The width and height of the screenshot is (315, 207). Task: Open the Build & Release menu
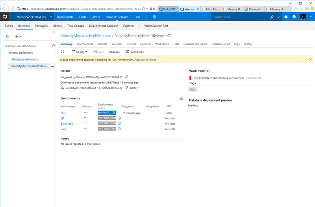tap(117, 17)
